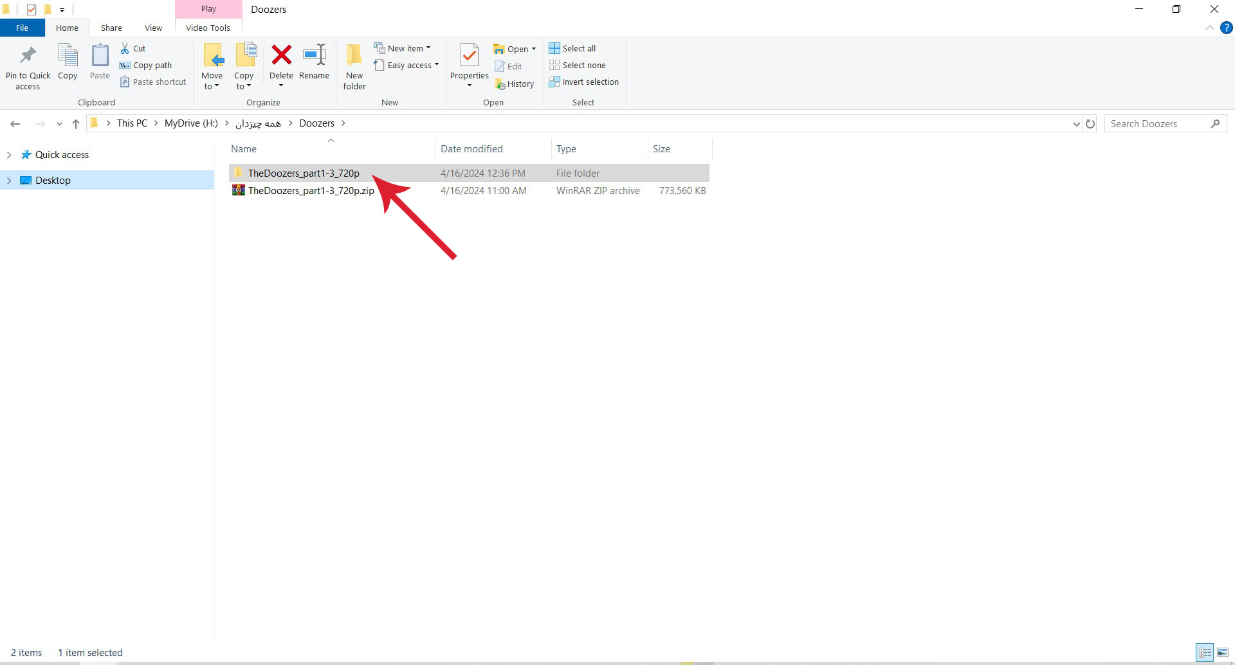Click Doozers in address breadcrumb
The width and height of the screenshot is (1235, 665).
coord(316,123)
